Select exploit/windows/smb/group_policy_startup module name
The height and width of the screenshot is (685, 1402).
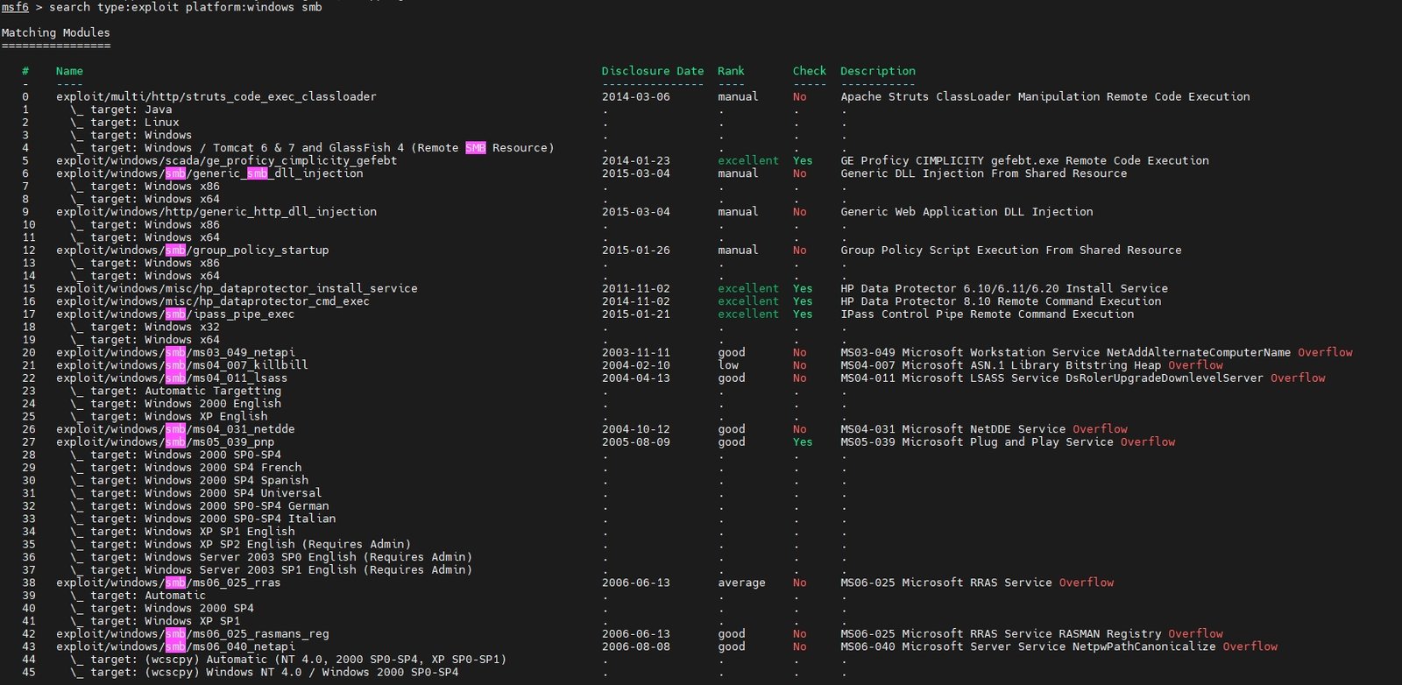[193, 251]
